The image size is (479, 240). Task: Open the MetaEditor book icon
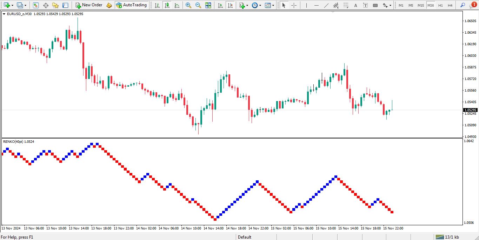(x=109, y=5)
